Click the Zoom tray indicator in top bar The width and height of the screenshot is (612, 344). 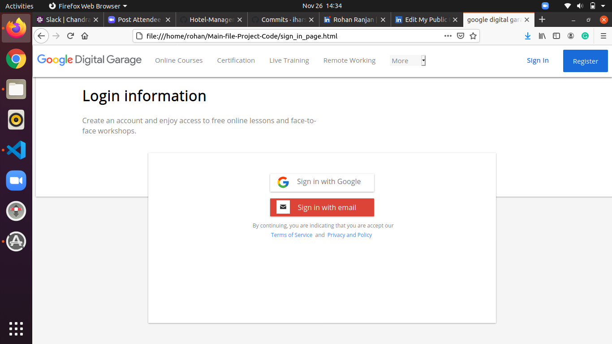[545, 6]
